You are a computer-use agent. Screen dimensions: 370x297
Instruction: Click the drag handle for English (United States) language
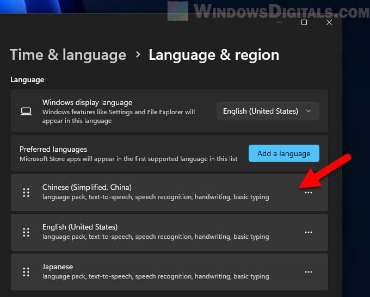(x=26, y=232)
